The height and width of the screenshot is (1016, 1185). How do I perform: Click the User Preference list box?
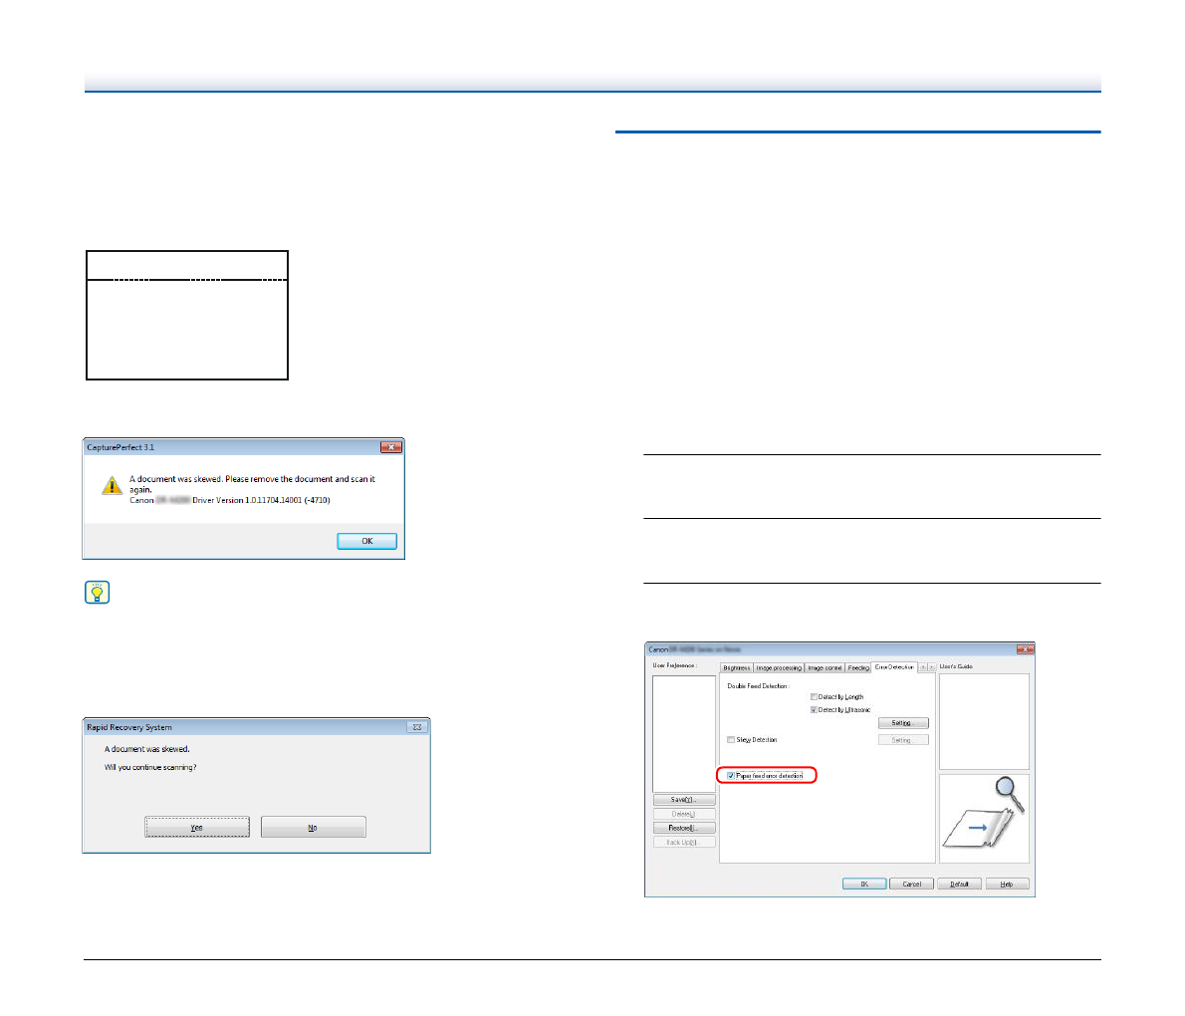click(x=684, y=733)
